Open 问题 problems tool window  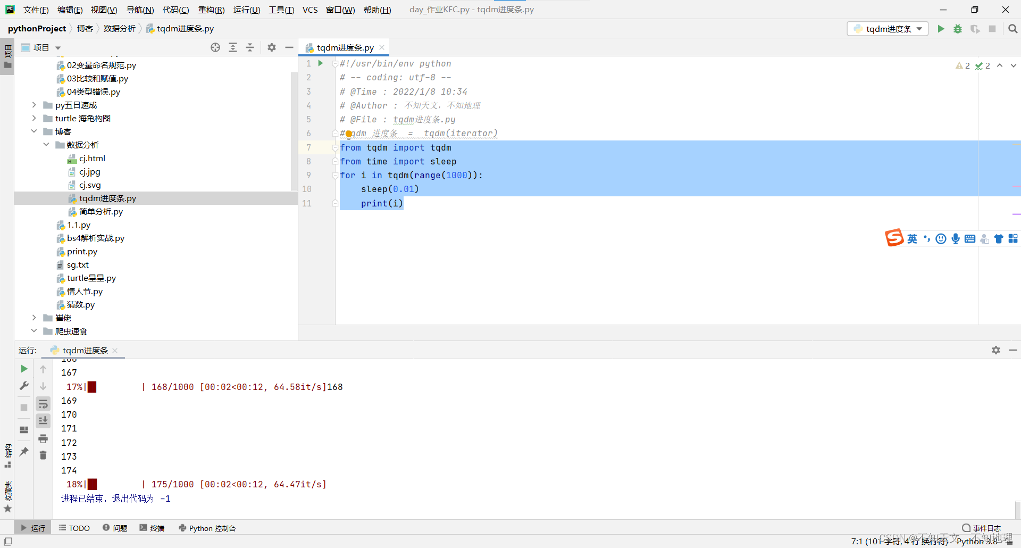pos(115,528)
